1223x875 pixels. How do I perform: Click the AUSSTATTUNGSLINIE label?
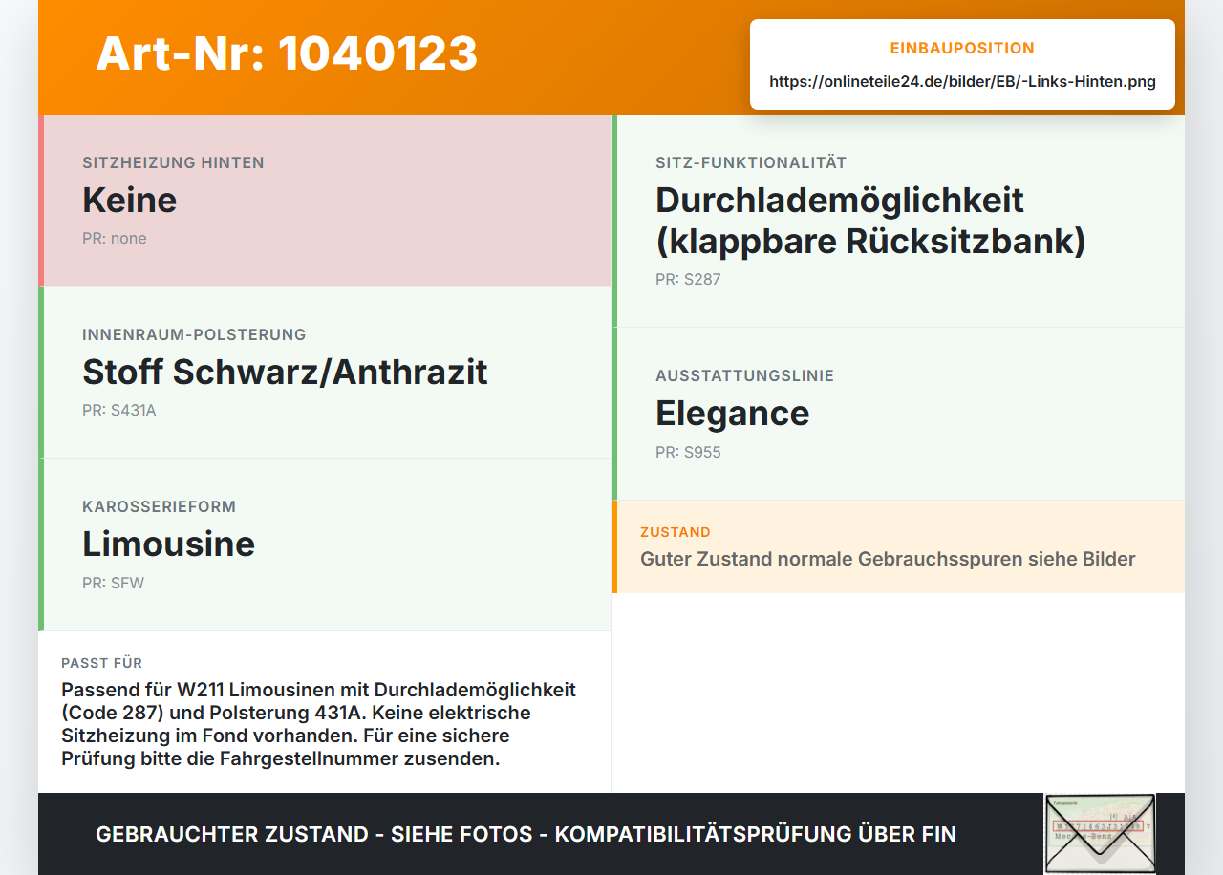(x=744, y=375)
